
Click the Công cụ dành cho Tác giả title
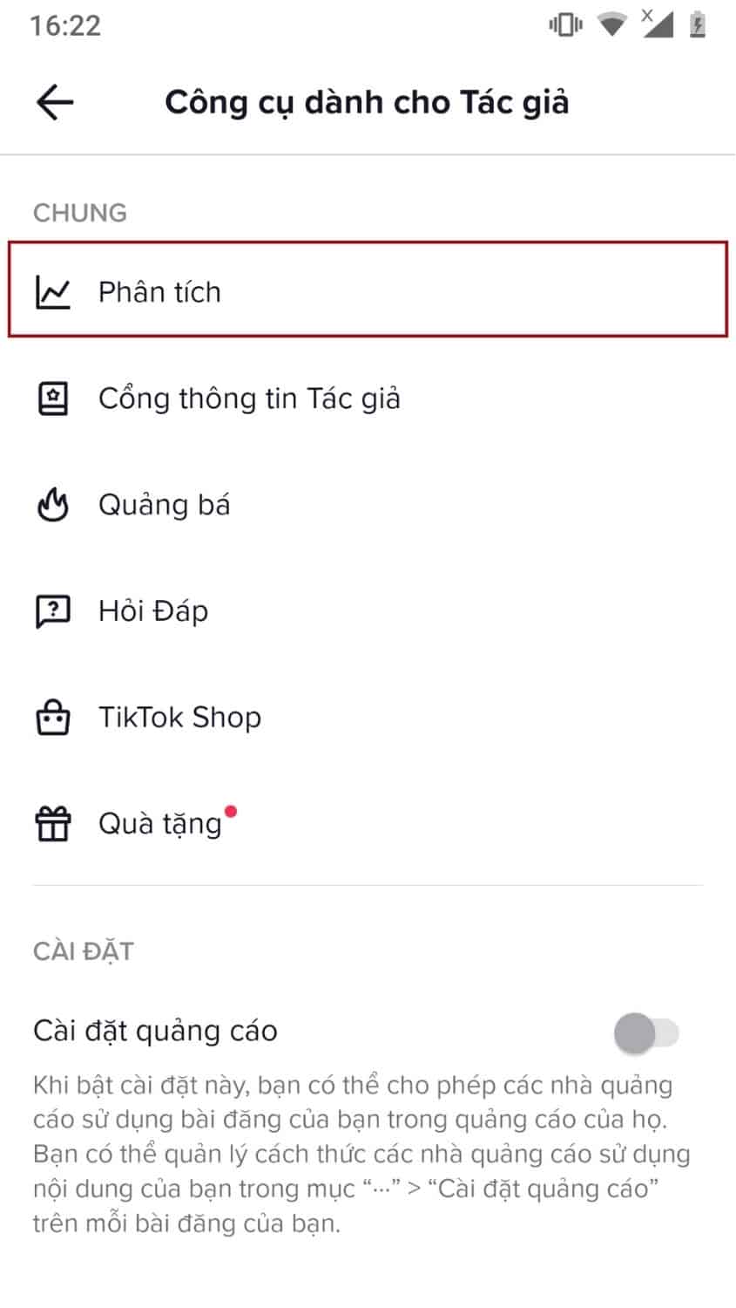tap(367, 102)
